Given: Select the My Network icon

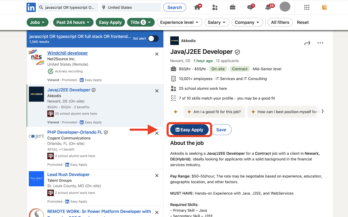Looking at the screenshot, I should coord(215,7).
